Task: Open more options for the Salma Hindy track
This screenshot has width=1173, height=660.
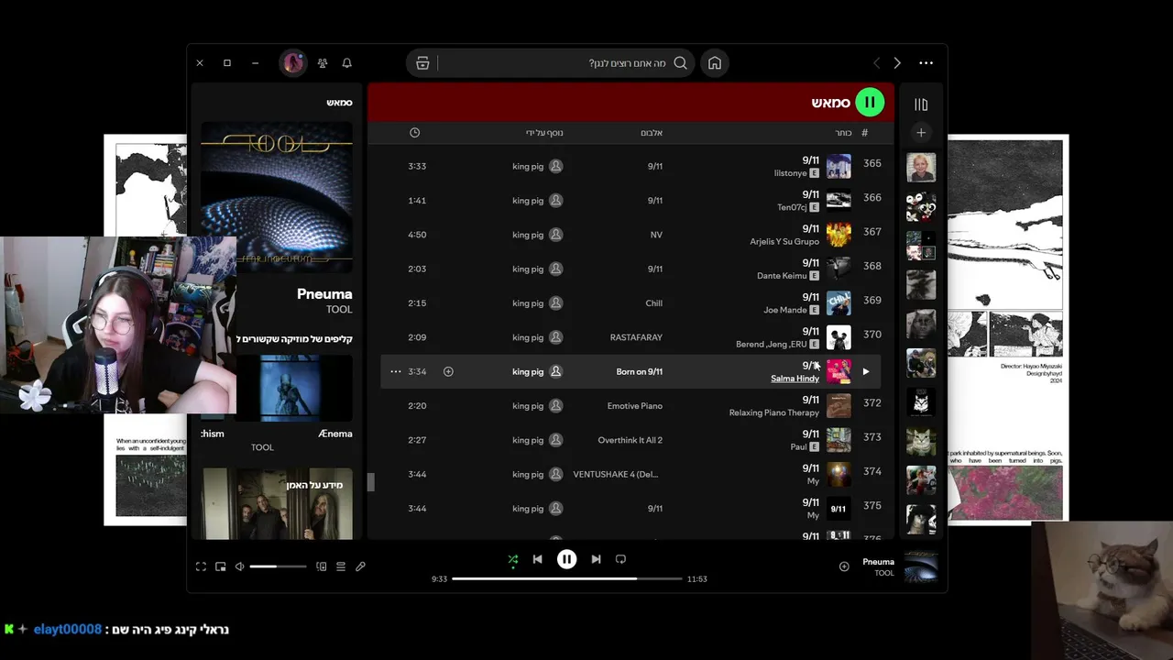Action: point(396,371)
